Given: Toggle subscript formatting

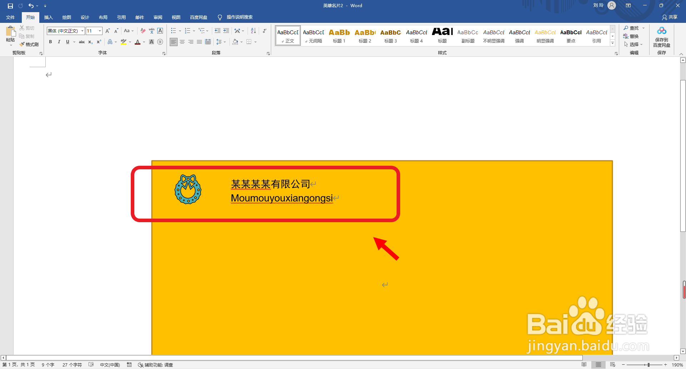Looking at the screenshot, I should (x=90, y=42).
